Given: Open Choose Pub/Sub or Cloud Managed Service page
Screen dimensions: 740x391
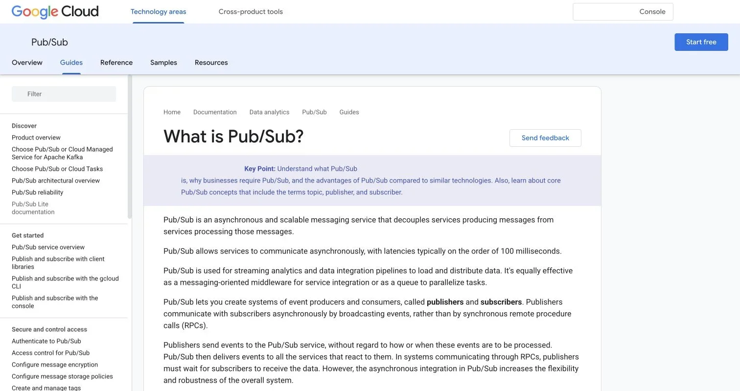Looking at the screenshot, I should pos(62,153).
